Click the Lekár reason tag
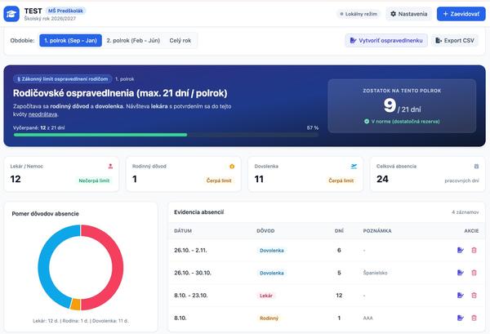Screen dimensions: 490x334 (x=266, y=296)
